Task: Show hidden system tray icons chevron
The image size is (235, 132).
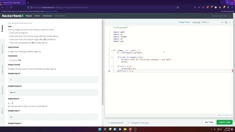Action: tap(211, 129)
